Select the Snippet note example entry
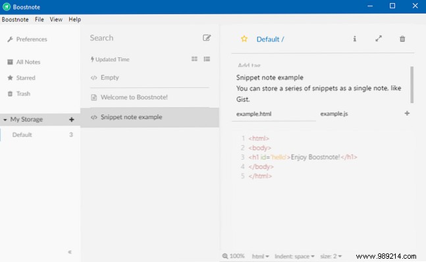426x262 pixels. point(149,117)
